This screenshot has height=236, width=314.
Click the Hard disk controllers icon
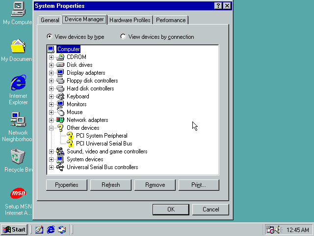[60, 88]
